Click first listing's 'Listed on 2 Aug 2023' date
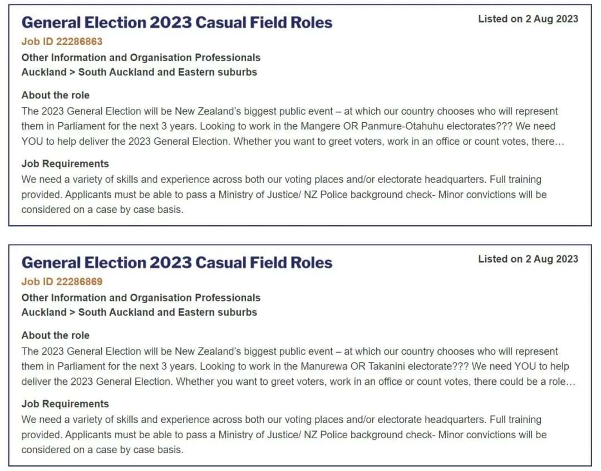The image size is (601, 471). point(528,19)
